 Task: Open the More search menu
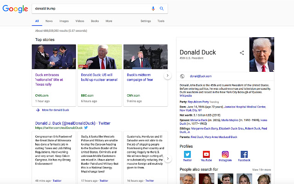coord(109,21)
